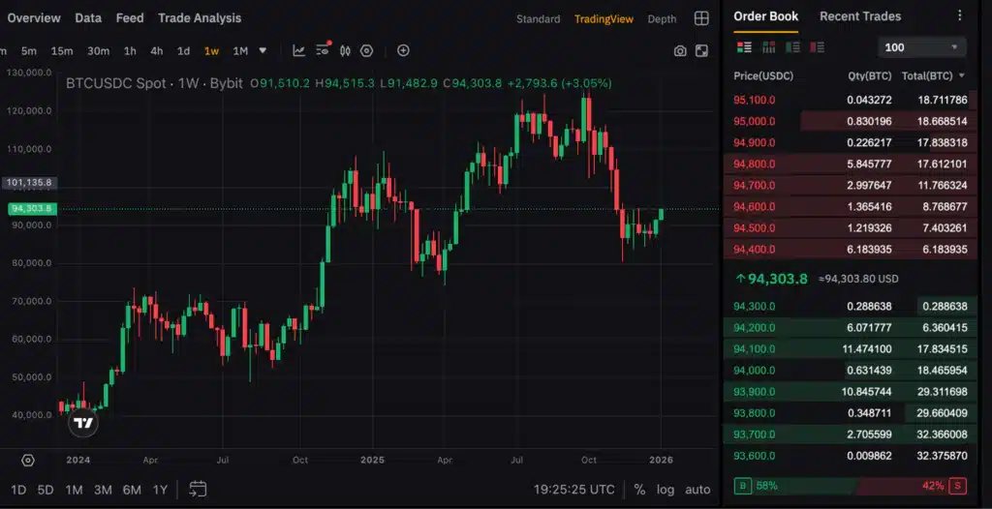This screenshot has width=992, height=509.
Task: Switch to the Depth chart view
Action: [x=662, y=19]
